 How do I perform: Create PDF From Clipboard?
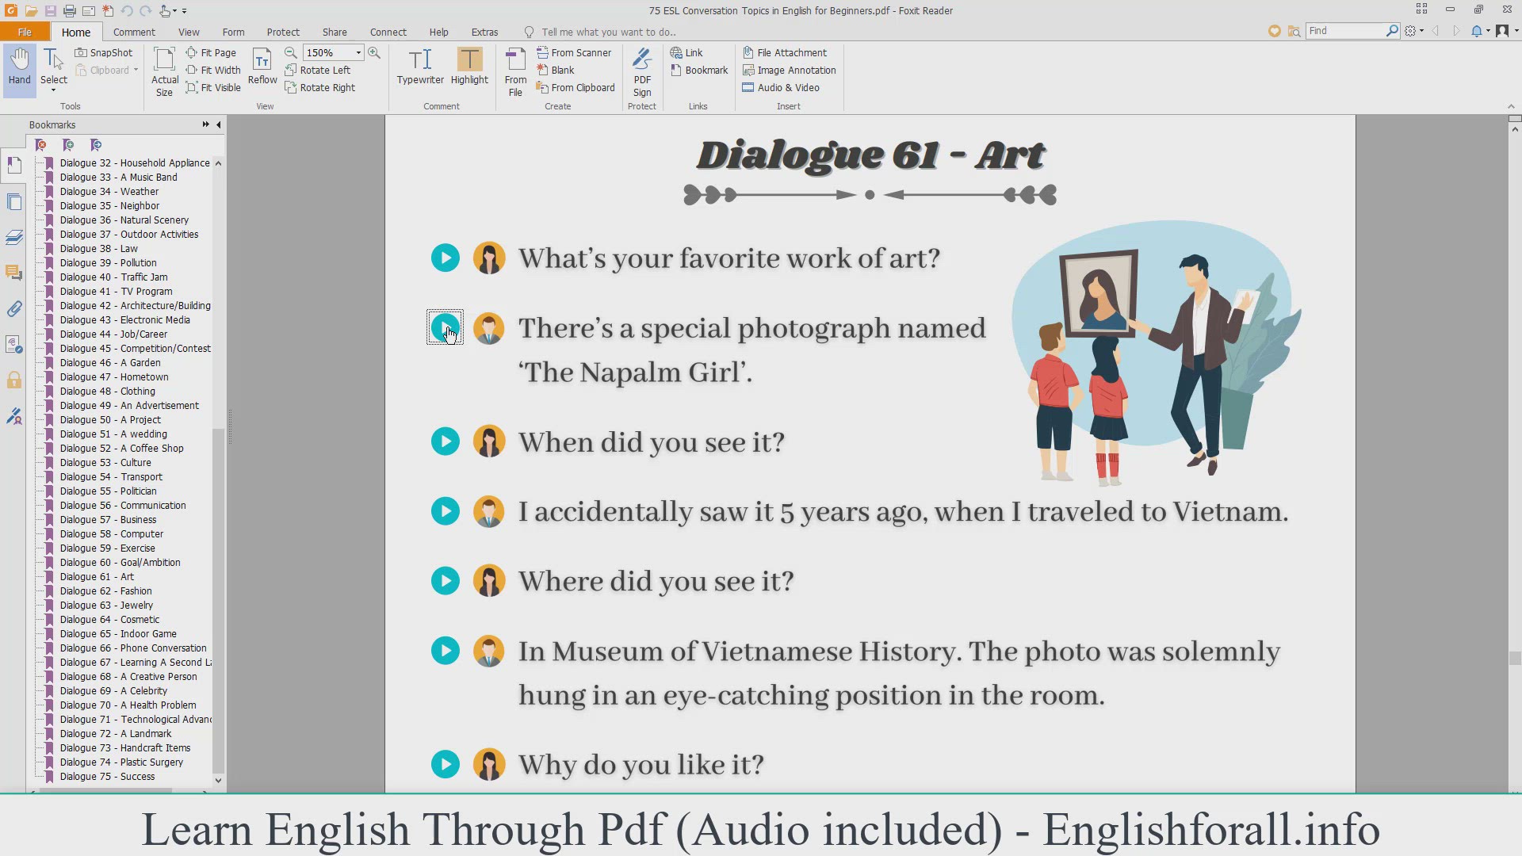coord(576,87)
